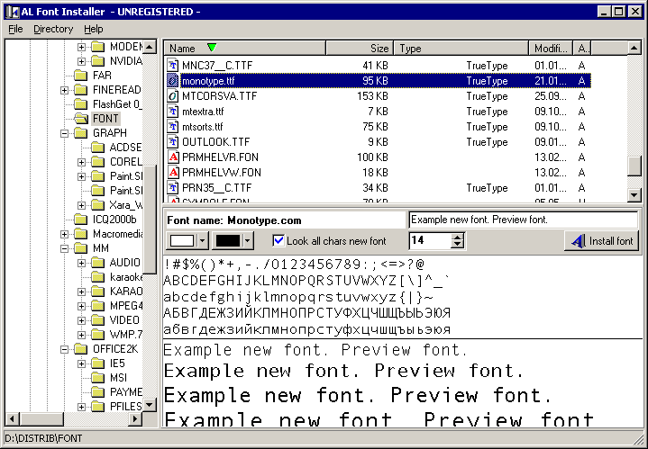648x449 pixels.
Task: Click the folder tree scroll right arrow
Action: tap(134, 419)
